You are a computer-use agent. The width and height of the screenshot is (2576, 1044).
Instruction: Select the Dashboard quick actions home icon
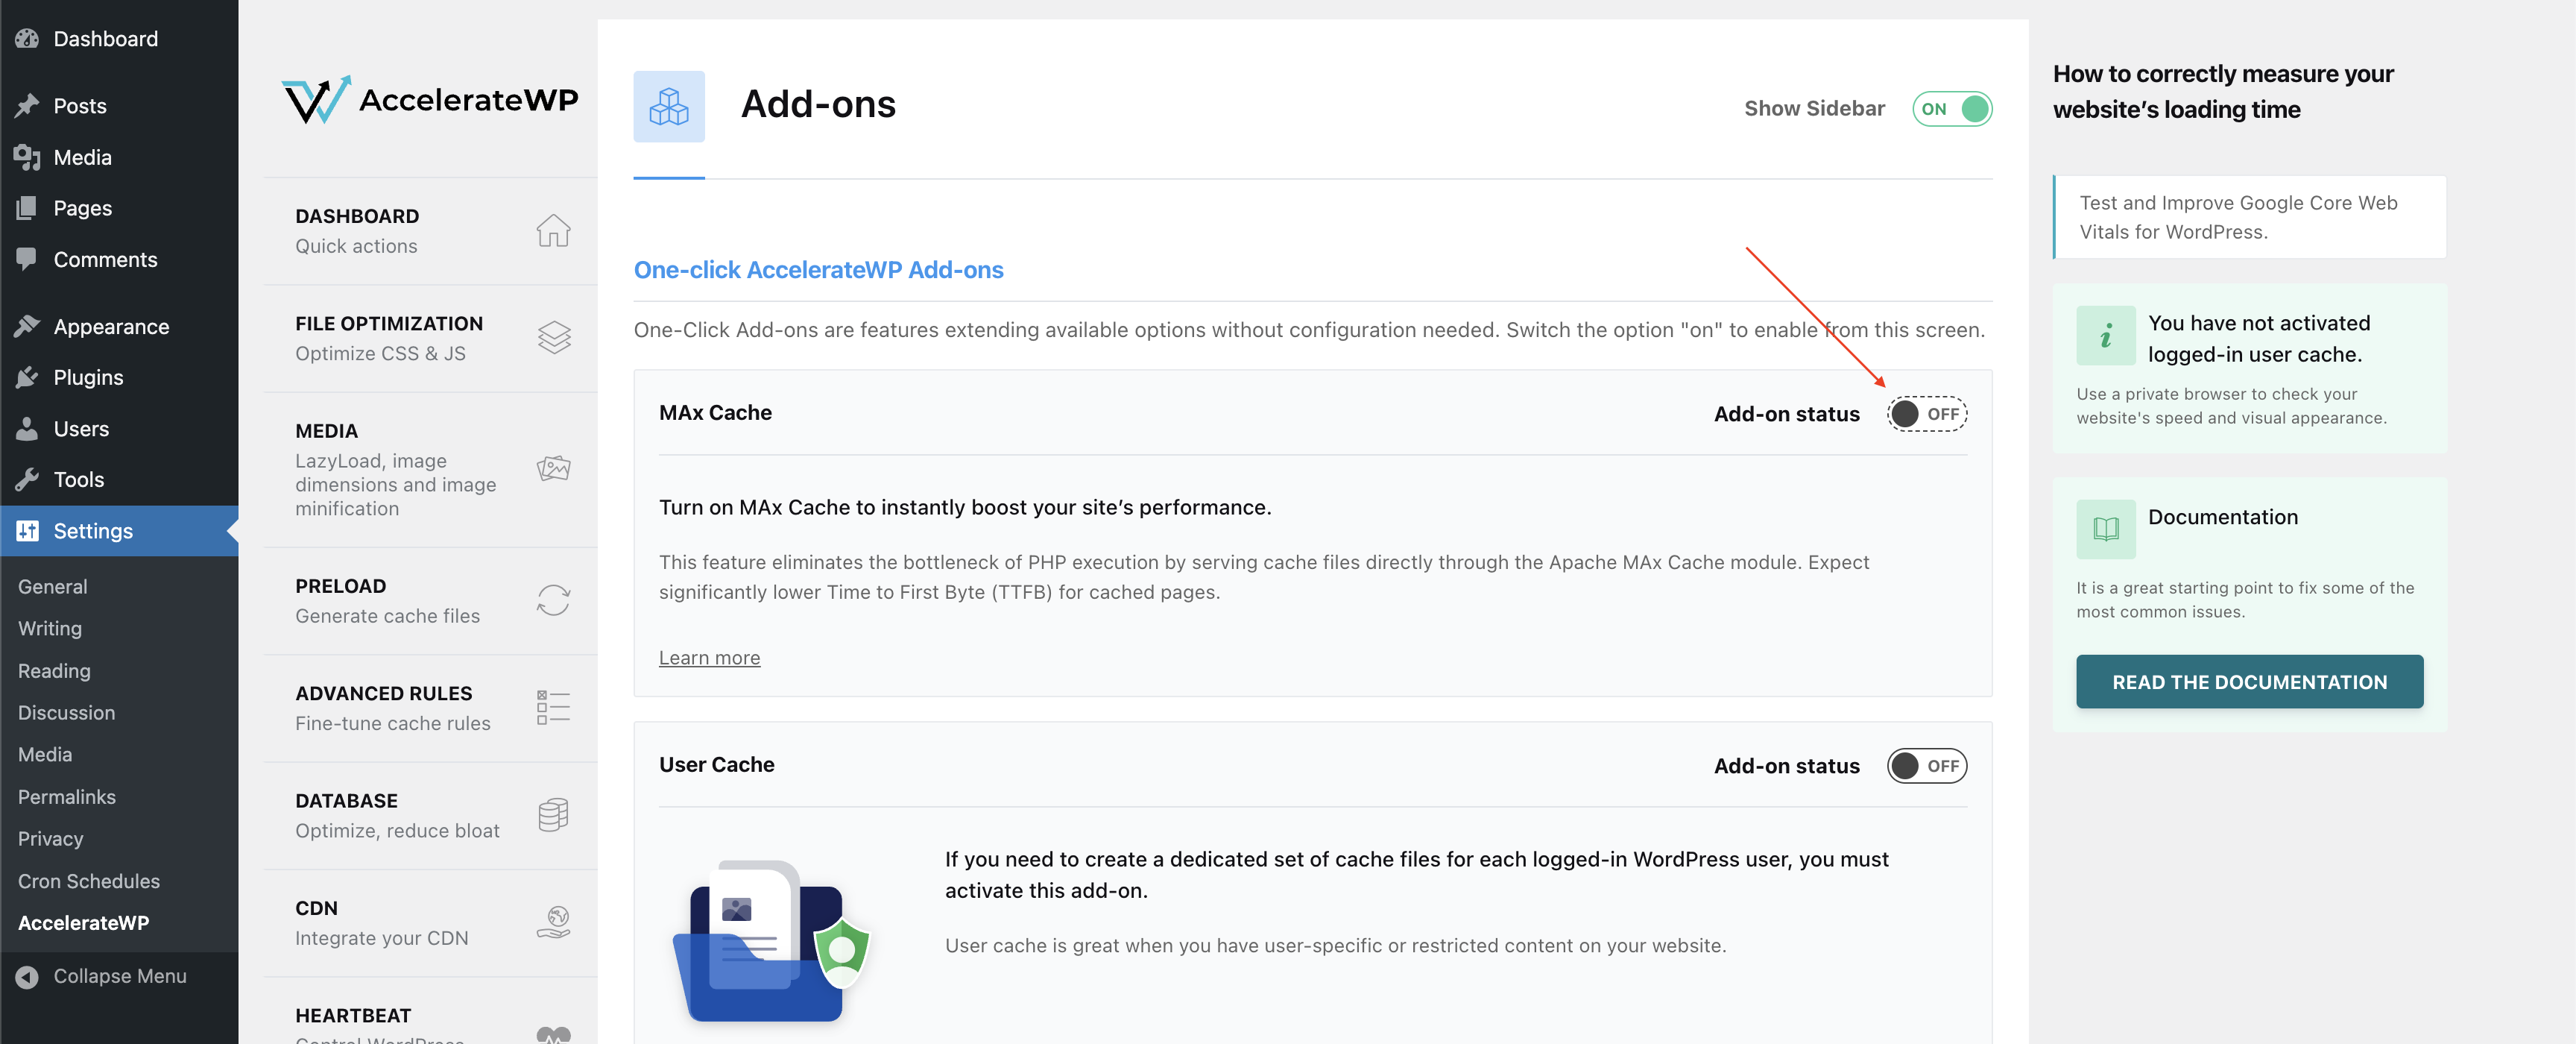coord(553,230)
